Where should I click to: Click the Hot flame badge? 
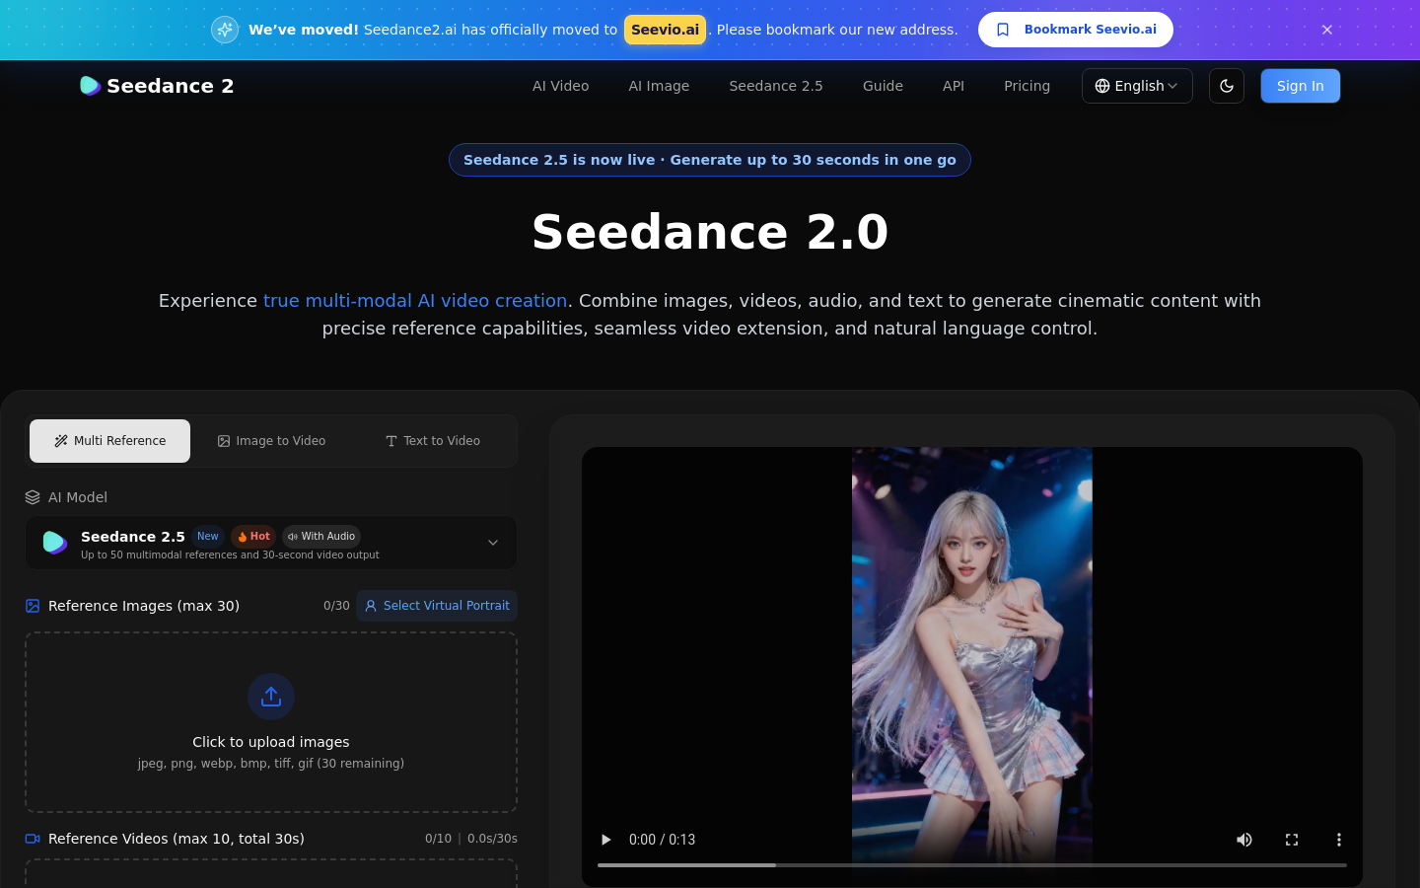pyautogui.click(x=253, y=537)
